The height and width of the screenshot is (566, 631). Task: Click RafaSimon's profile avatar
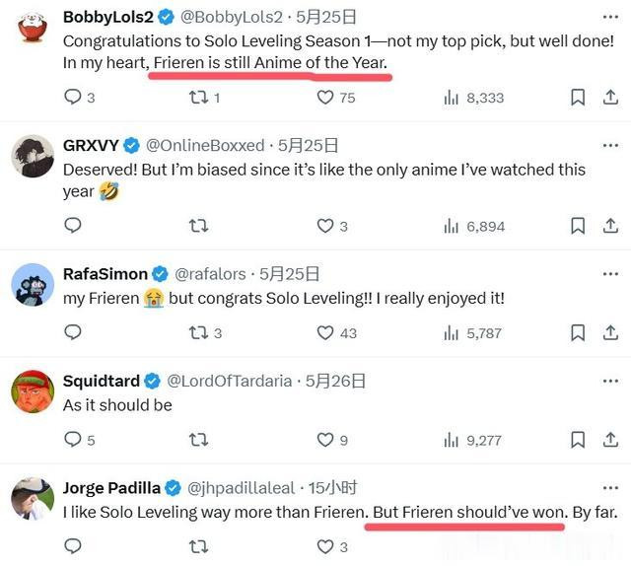(x=33, y=286)
